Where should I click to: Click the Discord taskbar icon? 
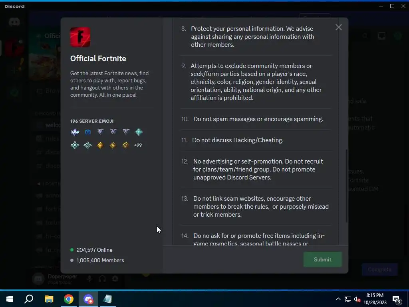(88, 299)
